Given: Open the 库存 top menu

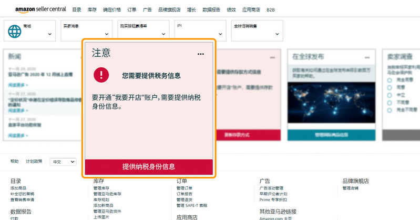Looking at the screenshot, I should point(93,9).
